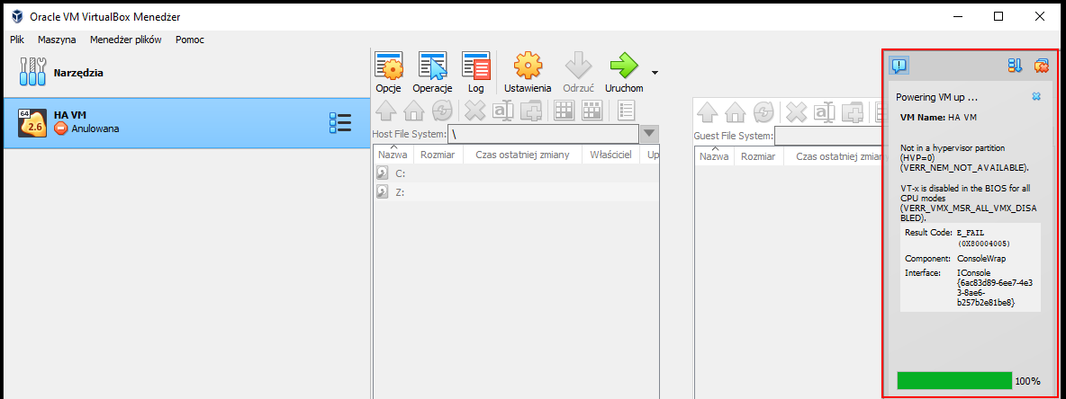Go up one directory in Guest panel
The width and height of the screenshot is (1066, 399).
(707, 111)
